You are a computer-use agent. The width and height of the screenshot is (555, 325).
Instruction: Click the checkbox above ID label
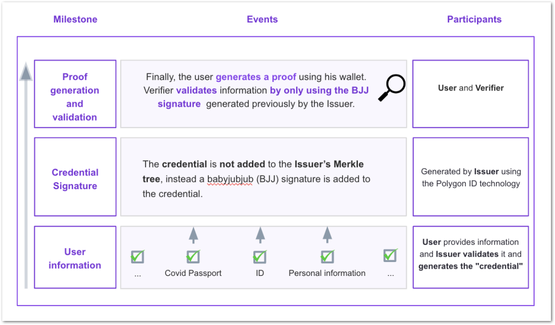click(260, 256)
